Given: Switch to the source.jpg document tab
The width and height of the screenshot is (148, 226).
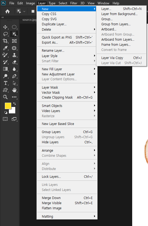Looking at the screenshot, I should tap(29, 20).
